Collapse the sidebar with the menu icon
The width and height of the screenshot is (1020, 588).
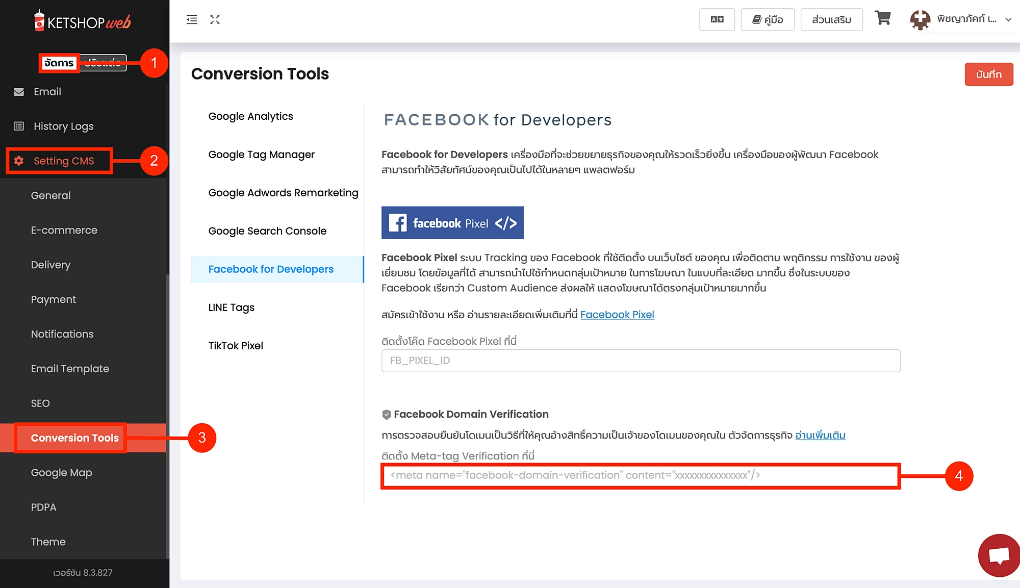pyautogui.click(x=192, y=20)
